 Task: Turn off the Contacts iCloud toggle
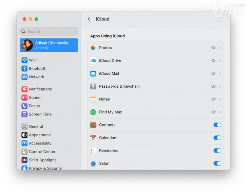coord(217,125)
